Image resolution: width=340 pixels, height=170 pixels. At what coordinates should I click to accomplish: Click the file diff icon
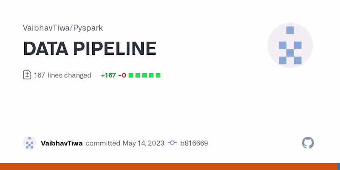[x=27, y=75]
